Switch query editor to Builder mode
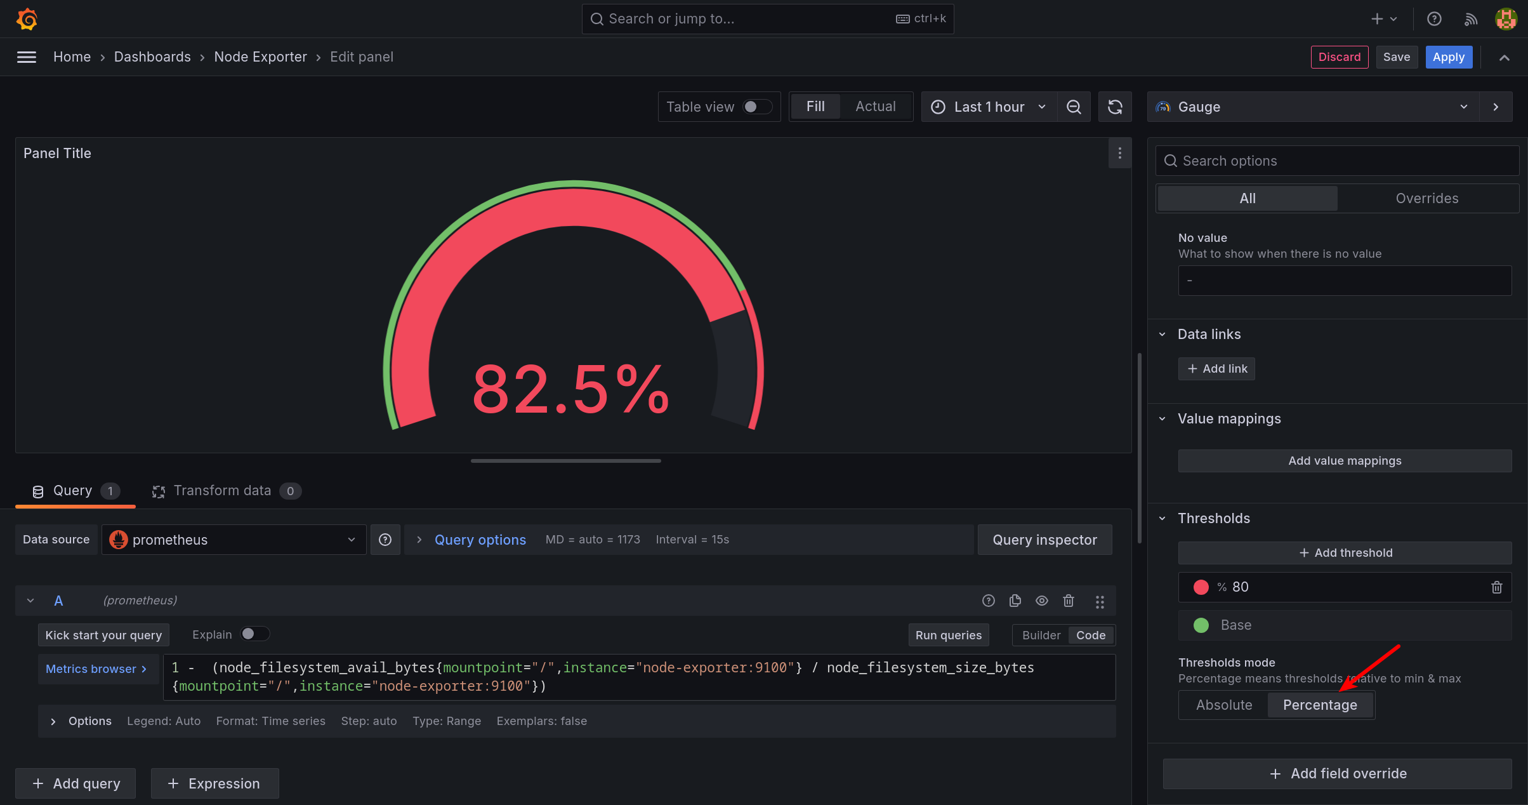Viewport: 1528px width, 805px height. [x=1041, y=635]
